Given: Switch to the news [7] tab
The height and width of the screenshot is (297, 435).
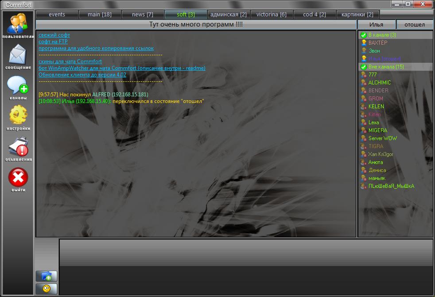Looking at the screenshot, I should [x=143, y=14].
